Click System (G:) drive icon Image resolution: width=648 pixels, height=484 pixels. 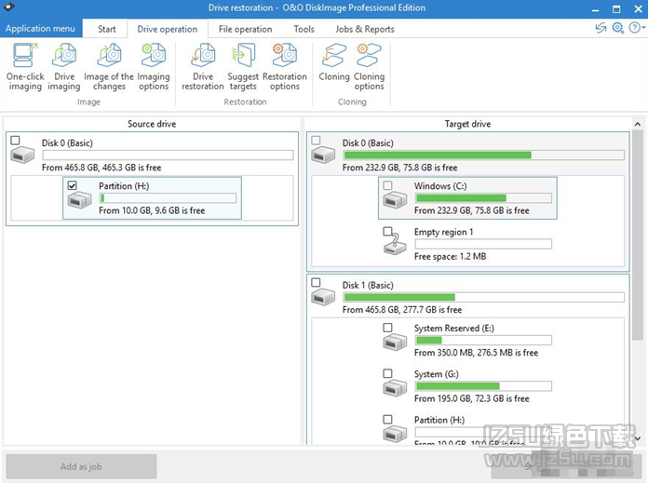click(x=395, y=388)
